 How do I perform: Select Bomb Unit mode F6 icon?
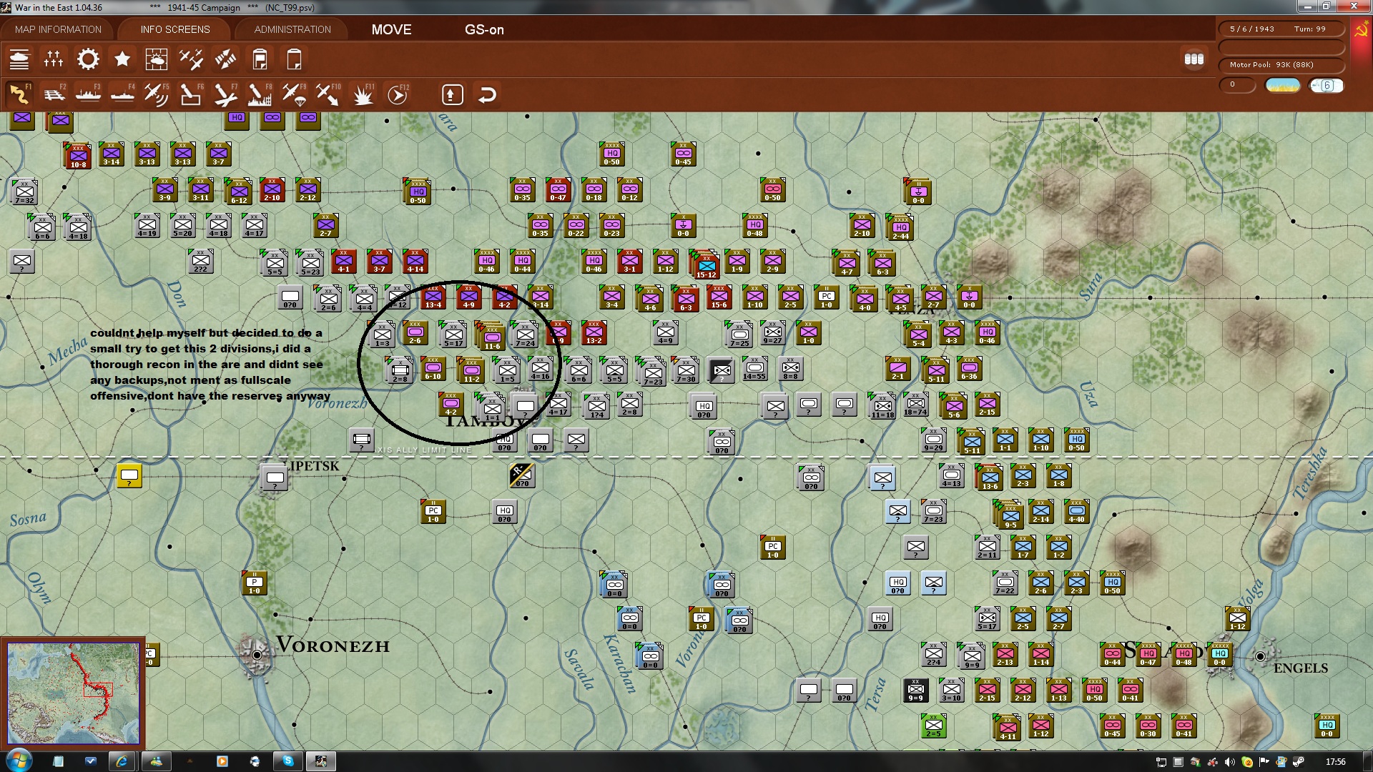pyautogui.click(x=191, y=94)
